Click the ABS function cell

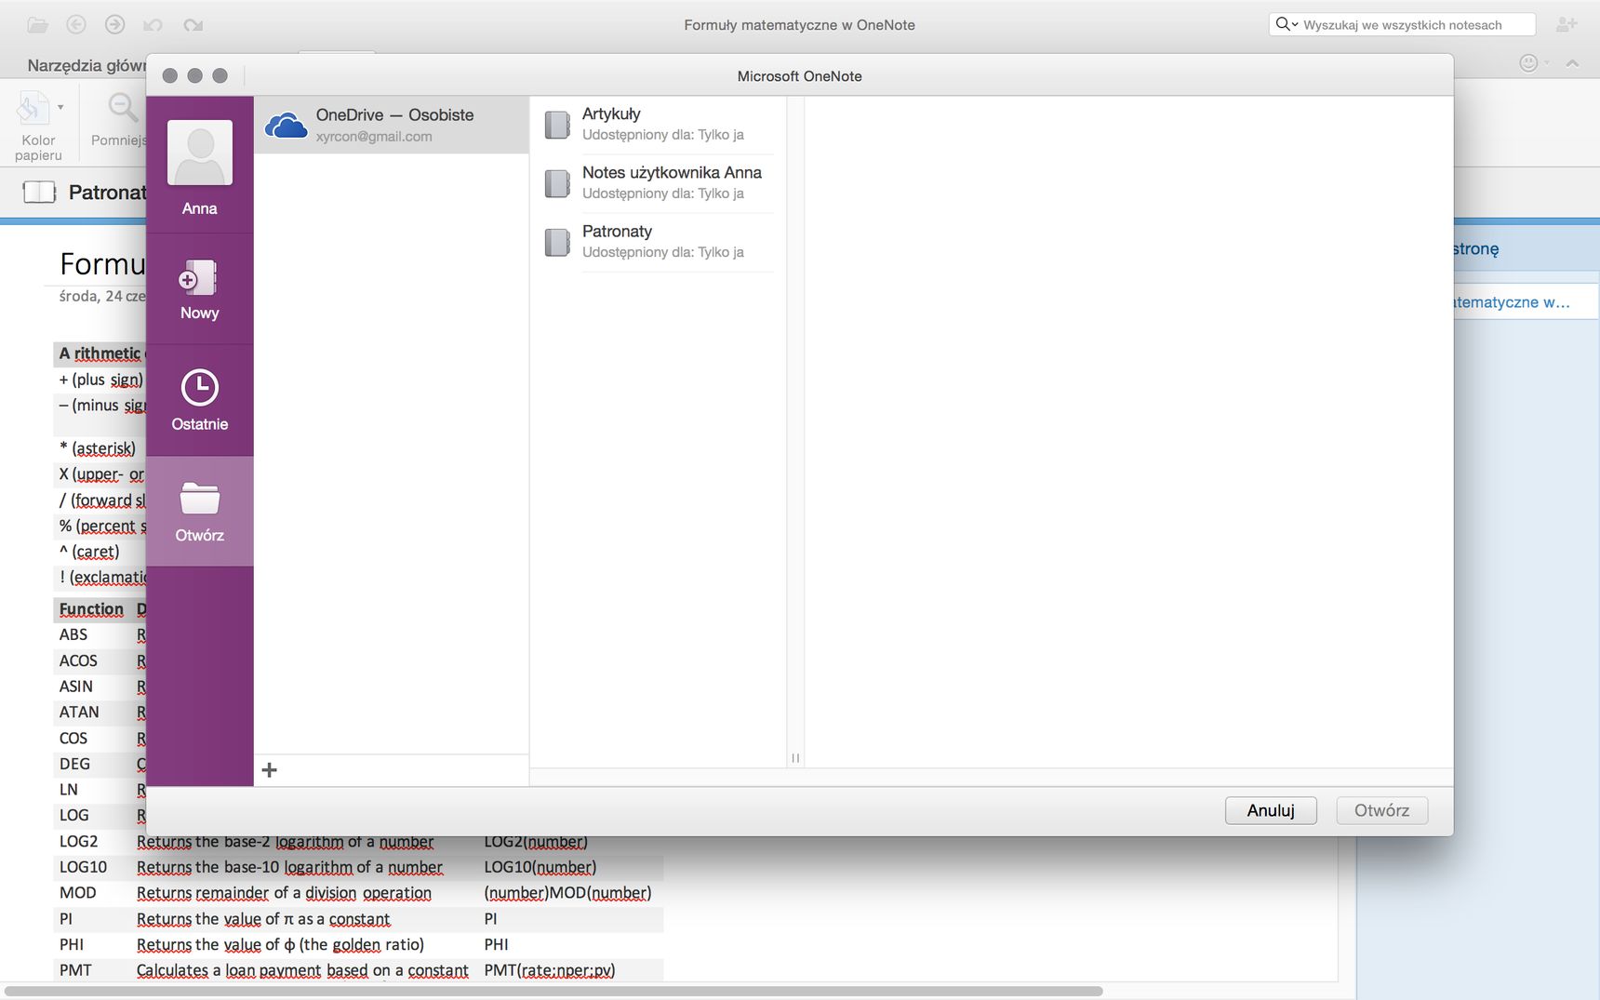[x=73, y=634]
